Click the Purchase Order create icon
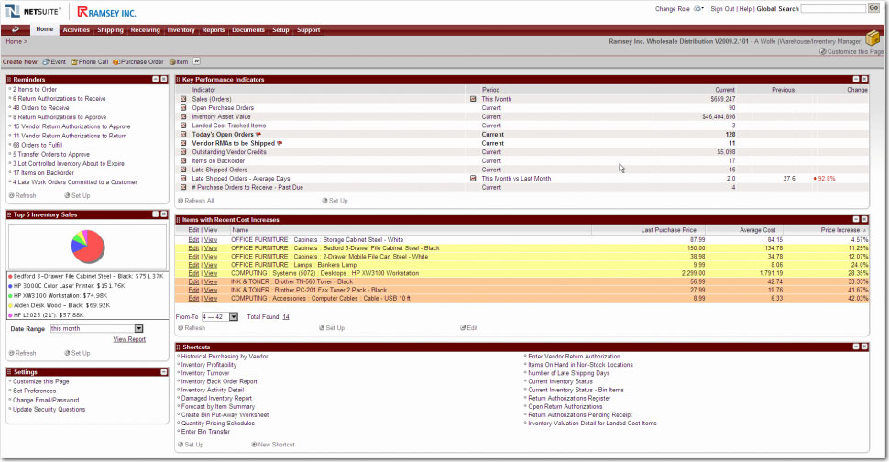The width and height of the screenshot is (889, 462). pos(116,62)
